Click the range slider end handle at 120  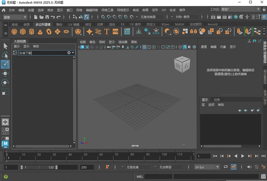point(56,167)
